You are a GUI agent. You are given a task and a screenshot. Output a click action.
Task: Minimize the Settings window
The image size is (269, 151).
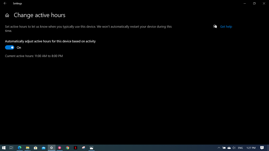[x=245, y=3]
